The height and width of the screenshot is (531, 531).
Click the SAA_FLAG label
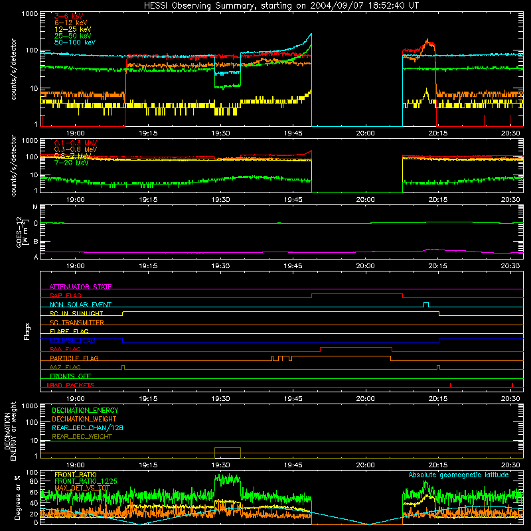(65, 349)
